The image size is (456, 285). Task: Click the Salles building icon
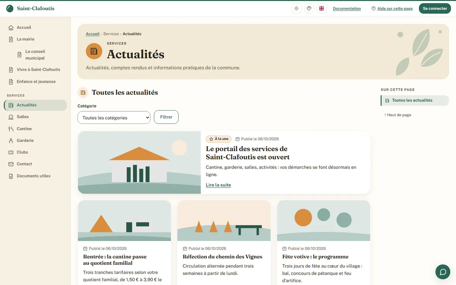point(11,117)
